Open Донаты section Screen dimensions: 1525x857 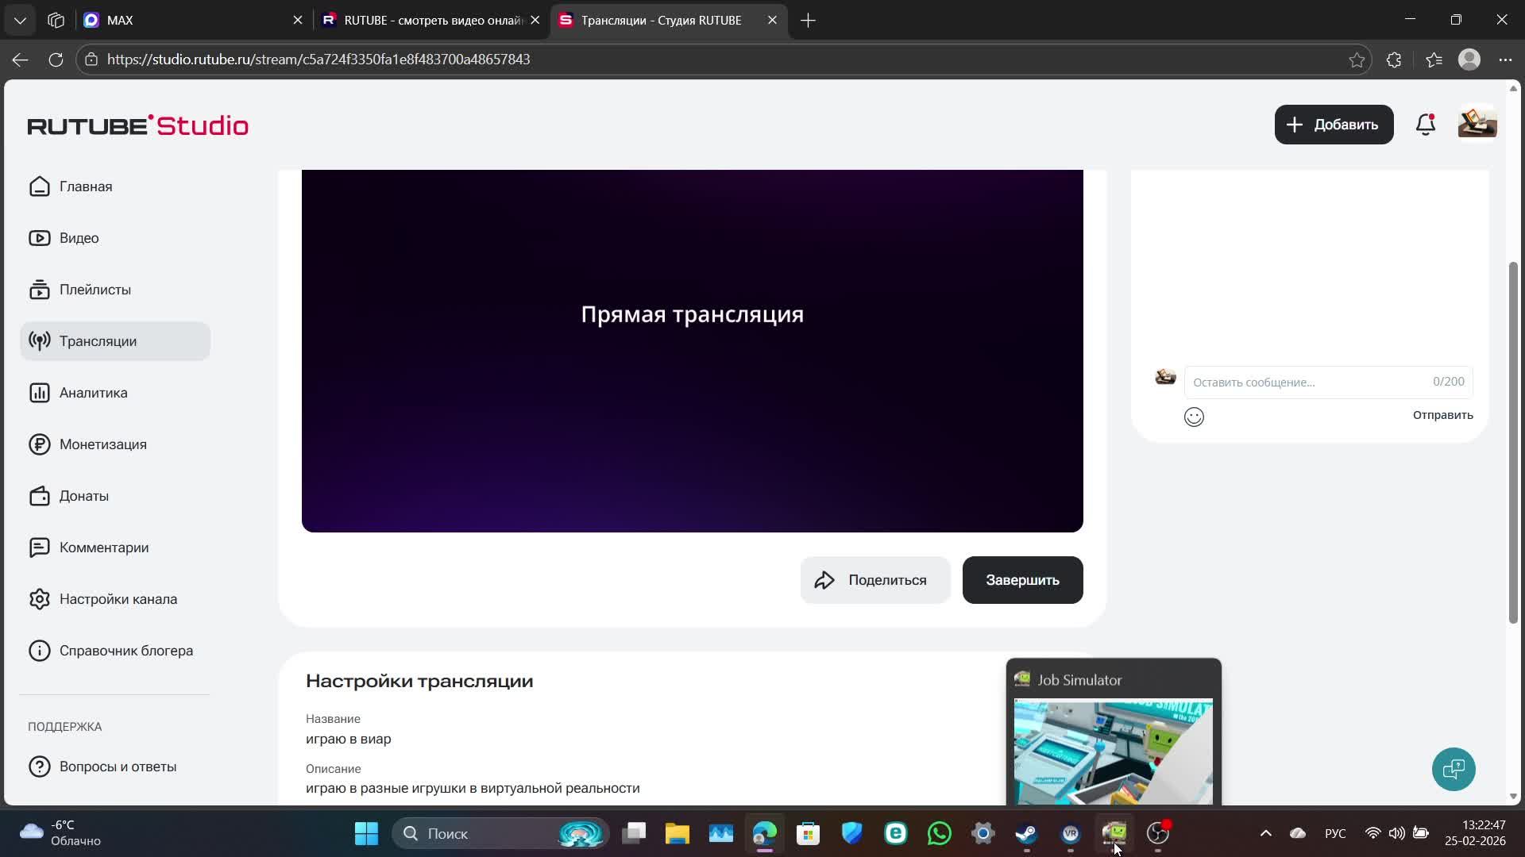(x=83, y=496)
